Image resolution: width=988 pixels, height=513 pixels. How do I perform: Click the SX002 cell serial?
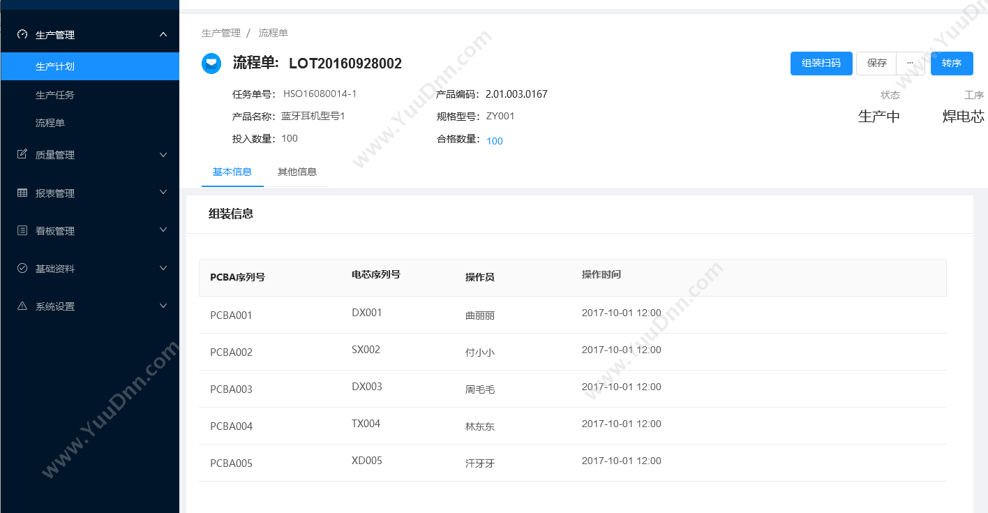coord(366,350)
